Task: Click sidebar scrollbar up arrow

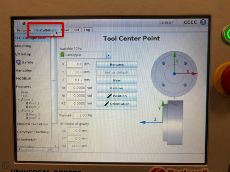Action: click(x=54, y=35)
